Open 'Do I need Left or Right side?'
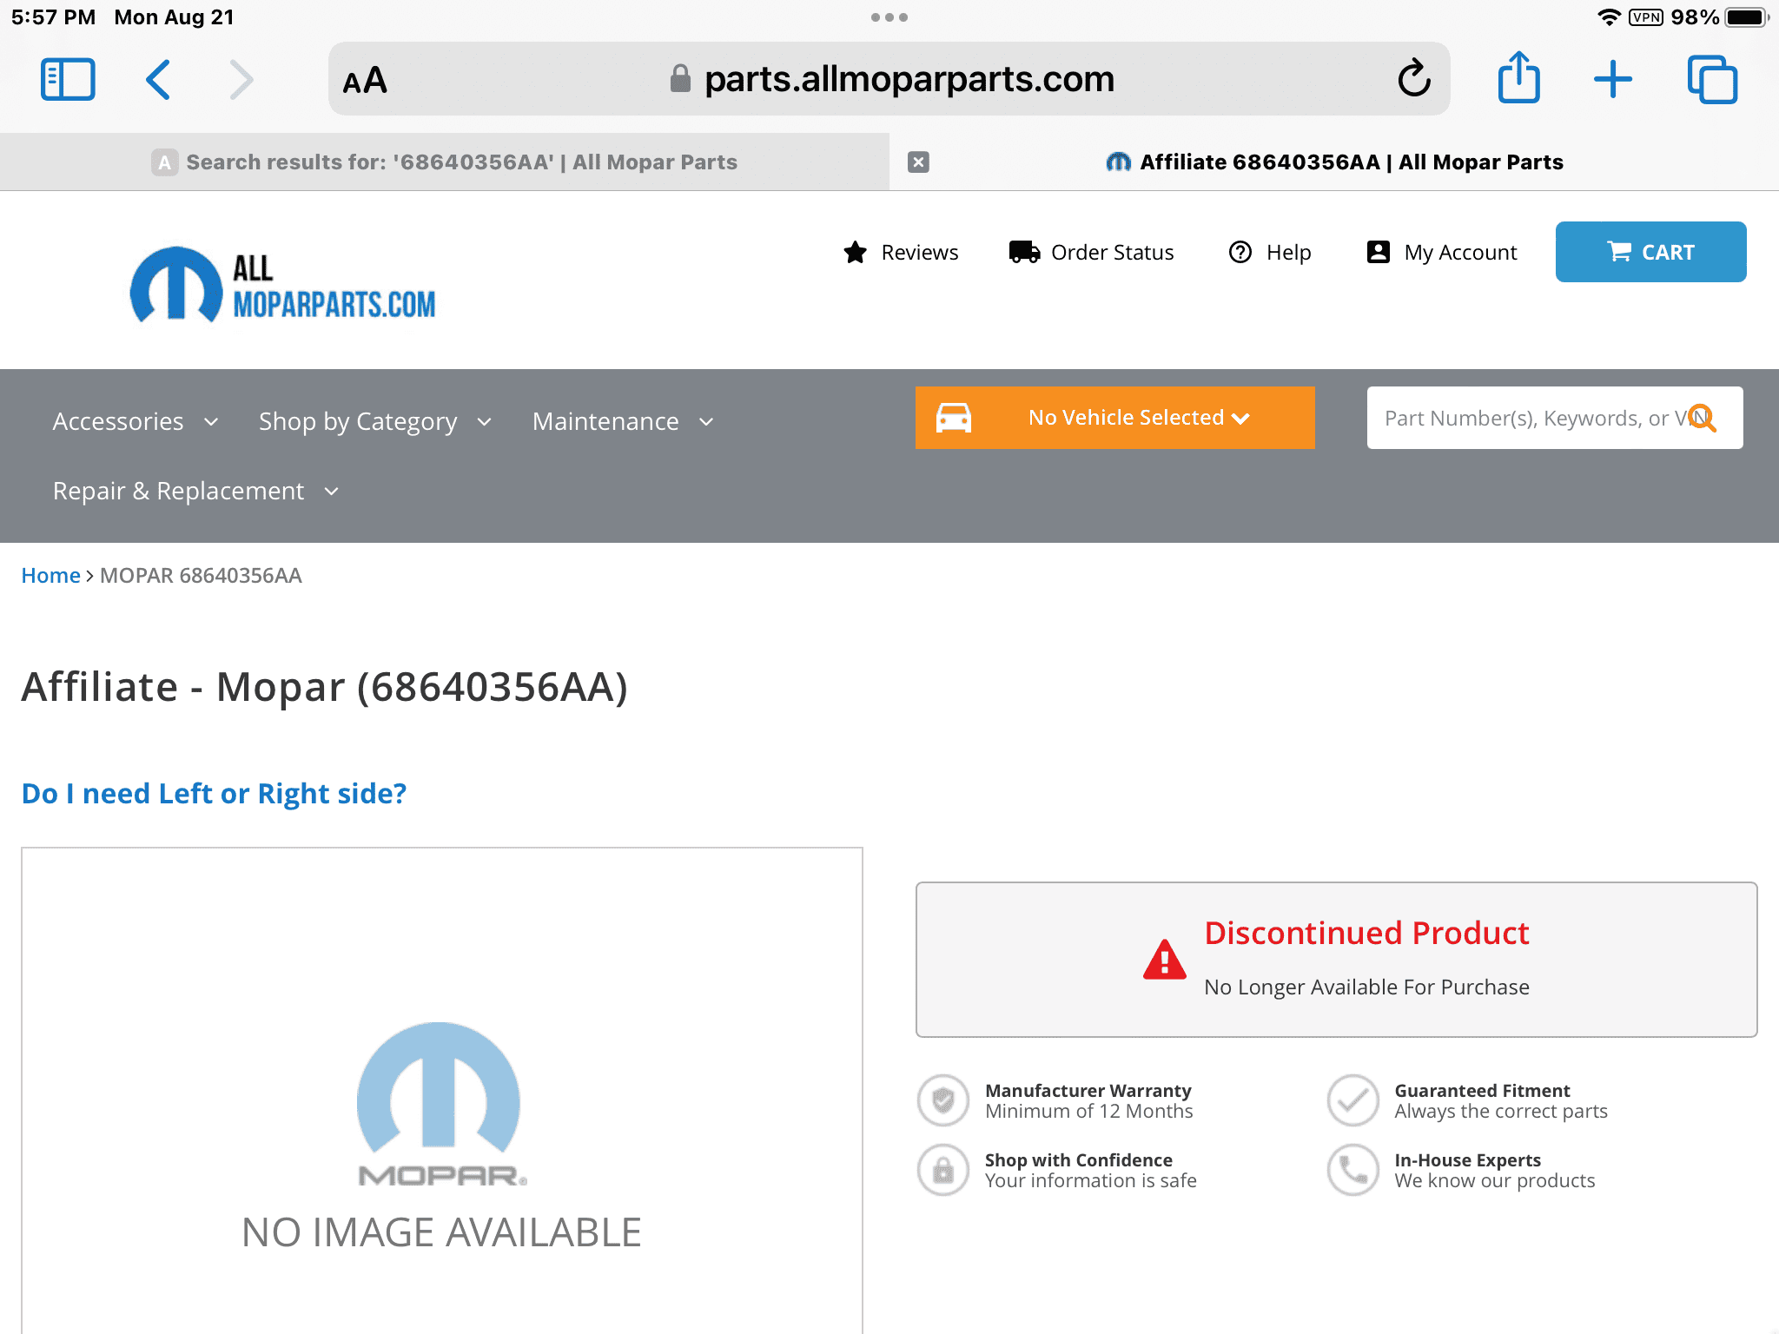The image size is (1779, 1334). click(214, 793)
